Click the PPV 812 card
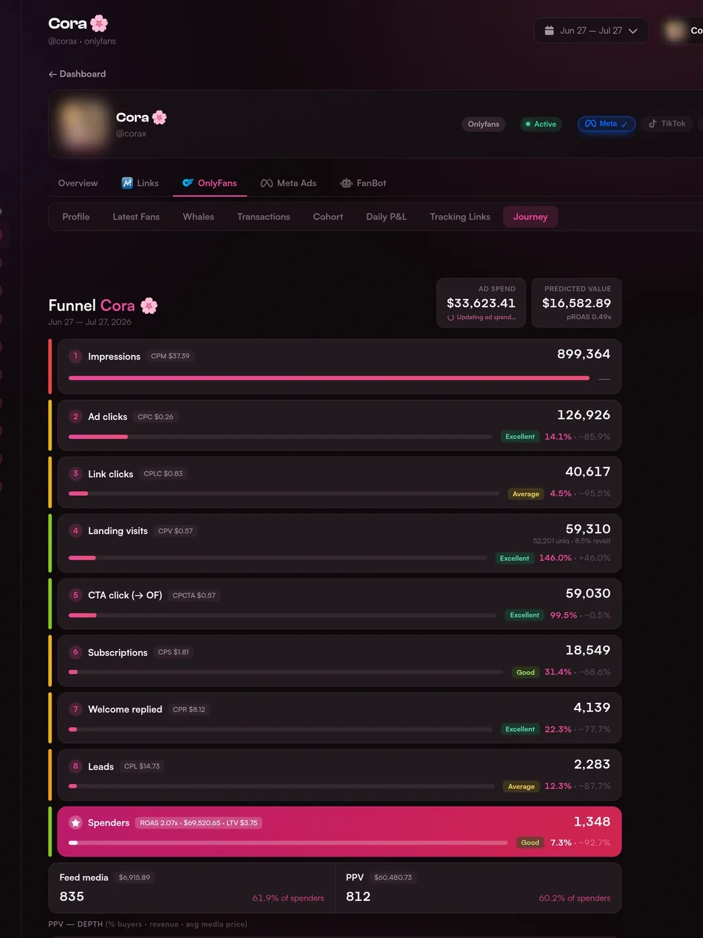 click(x=478, y=888)
